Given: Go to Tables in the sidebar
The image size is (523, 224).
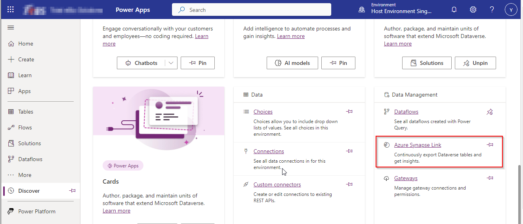Looking at the screenshot, I should pos(25,112).
